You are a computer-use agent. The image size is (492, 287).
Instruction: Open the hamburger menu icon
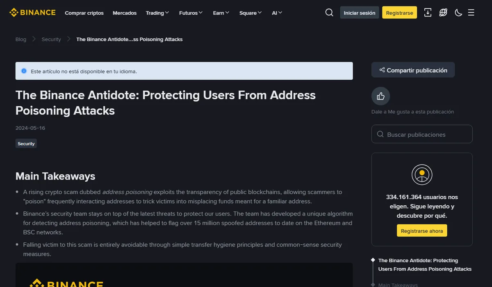coord(471,13)
